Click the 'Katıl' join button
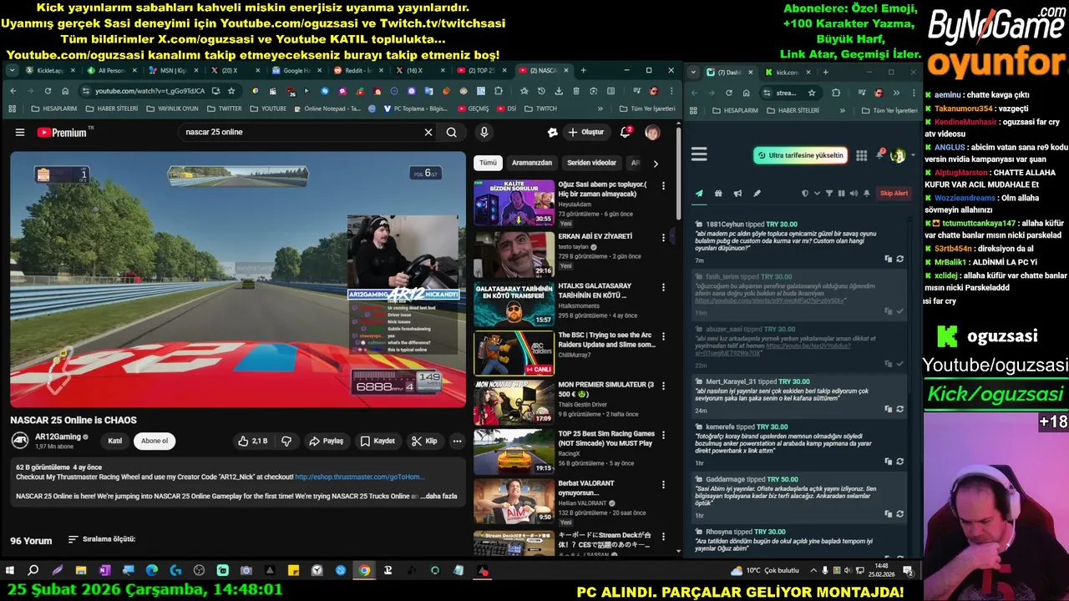Image resolution: width=1069 pixels, height=601 pixels. pos(115,441)
